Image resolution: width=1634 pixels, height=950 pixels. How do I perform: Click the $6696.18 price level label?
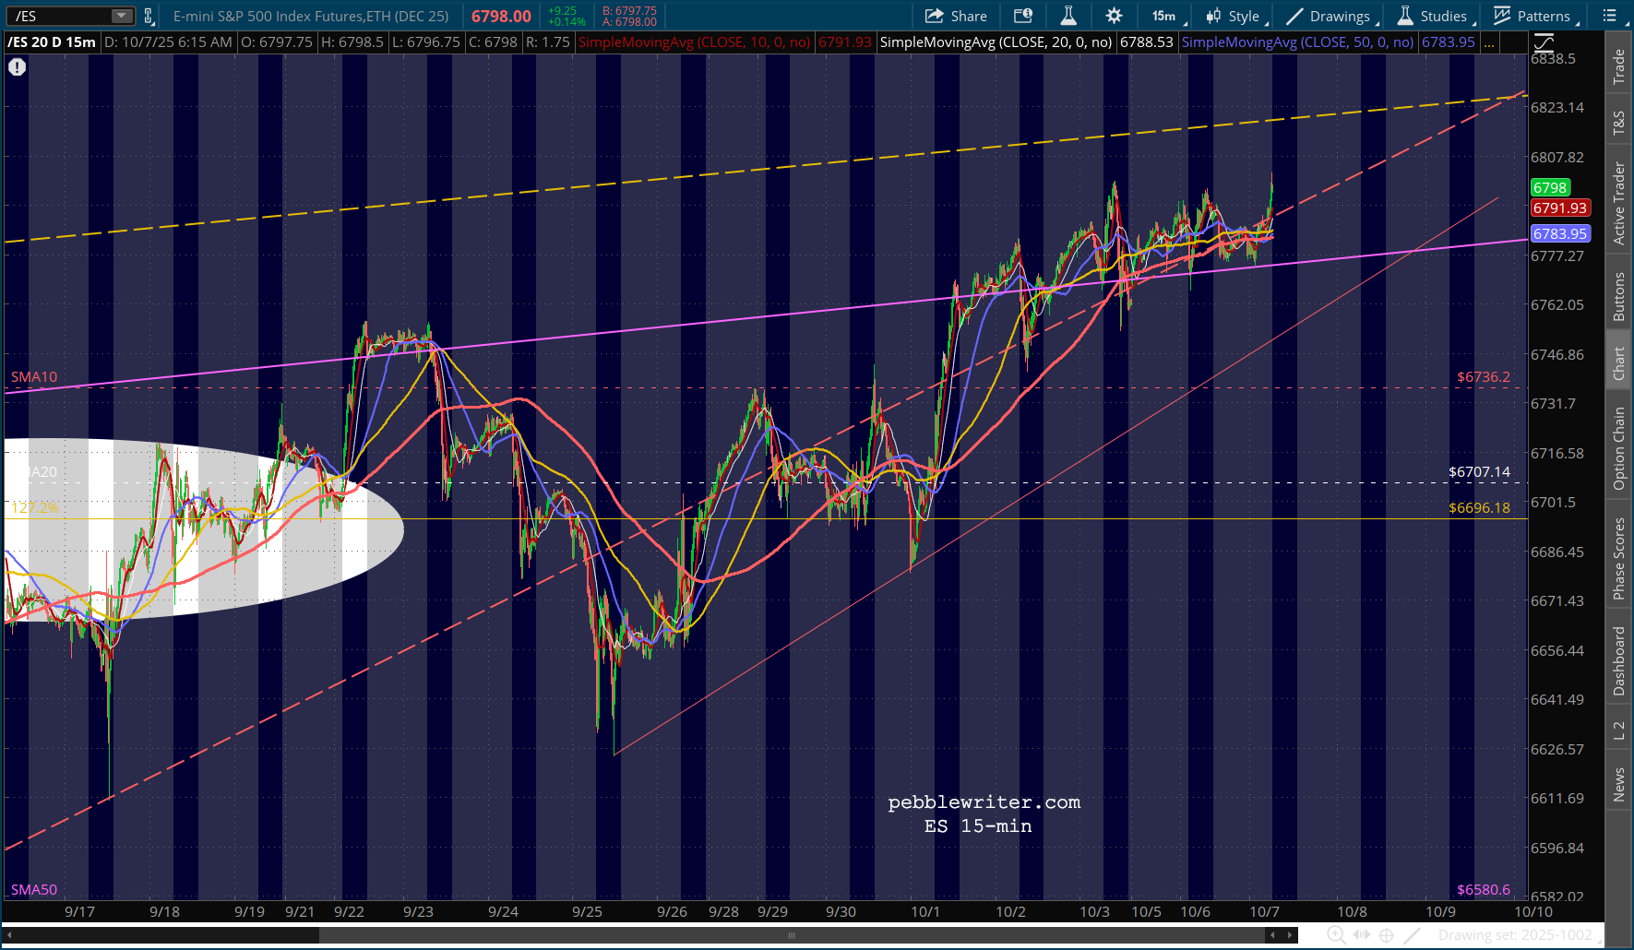1479,508
